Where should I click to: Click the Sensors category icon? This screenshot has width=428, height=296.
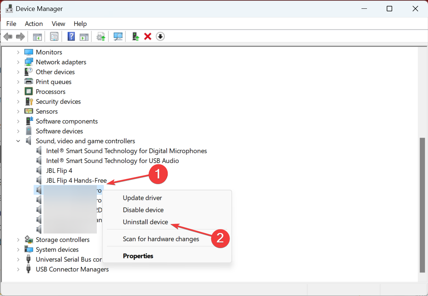pyautogui.click(x=29, y=111)
